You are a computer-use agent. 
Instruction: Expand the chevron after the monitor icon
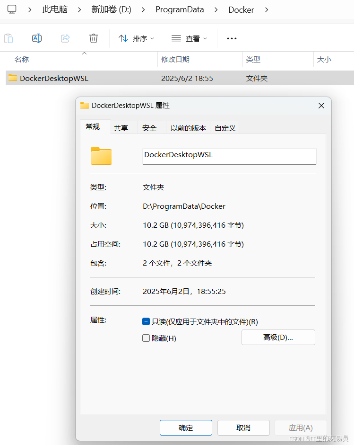click(30, 9)
